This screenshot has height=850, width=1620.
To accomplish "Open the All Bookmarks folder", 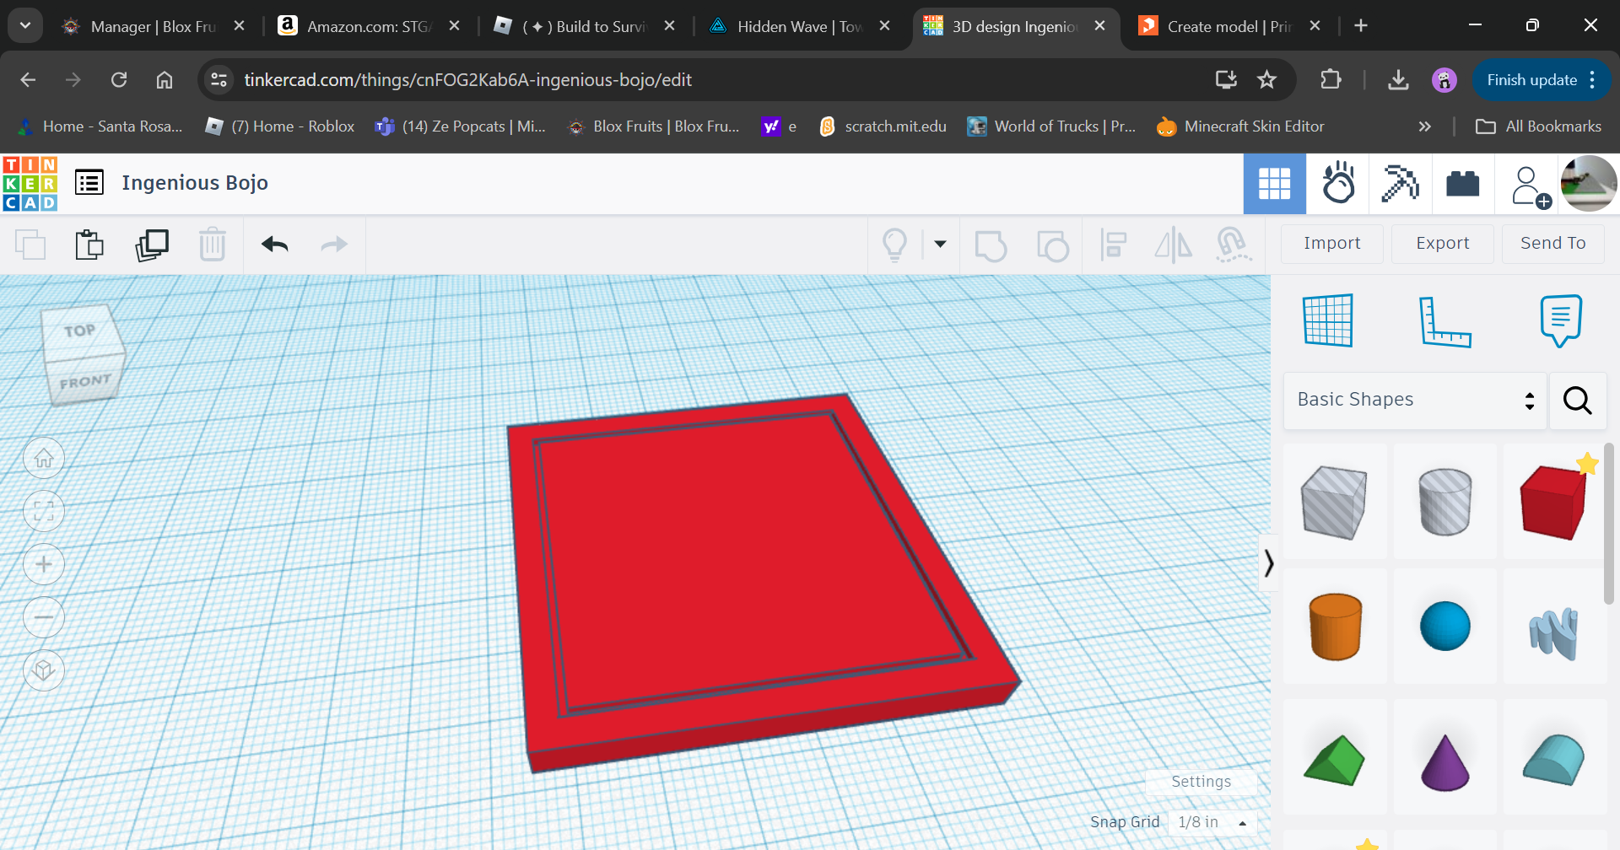I will [1538, 126].
